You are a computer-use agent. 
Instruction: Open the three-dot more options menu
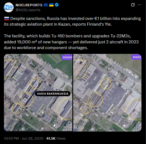coord(139,5)
